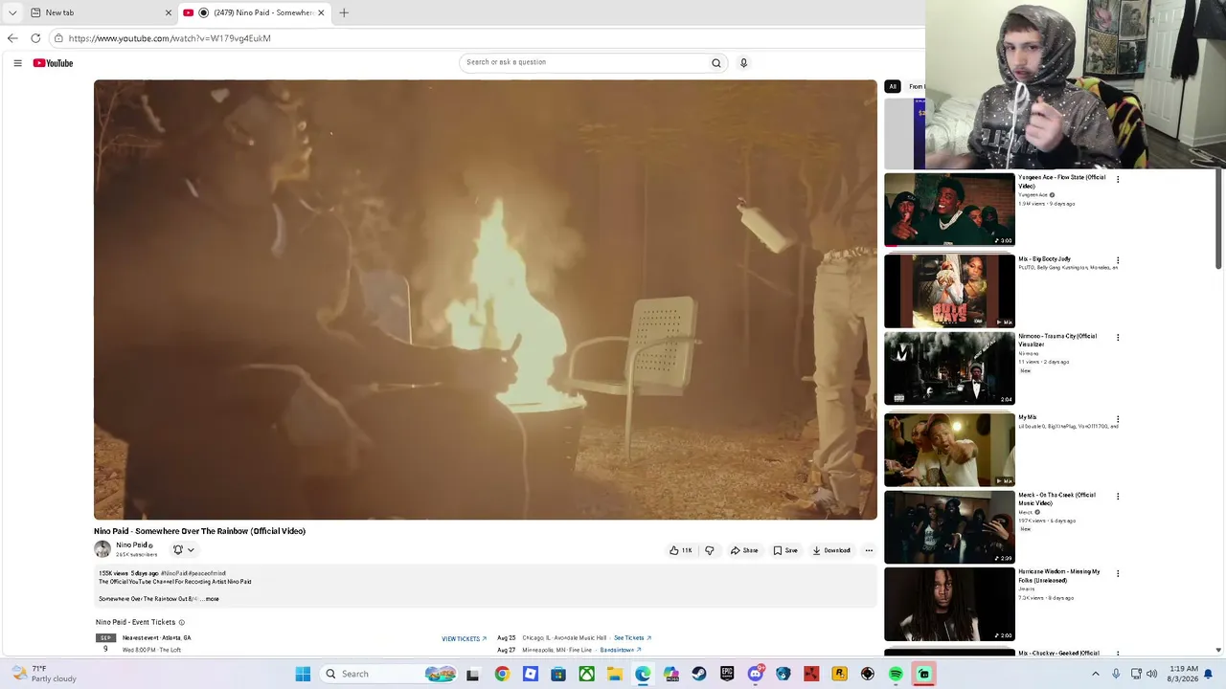Start voice search with the microphone icon

743,63
